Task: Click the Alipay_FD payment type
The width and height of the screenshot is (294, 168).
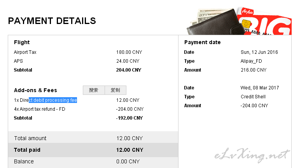Action: (251, 61)
